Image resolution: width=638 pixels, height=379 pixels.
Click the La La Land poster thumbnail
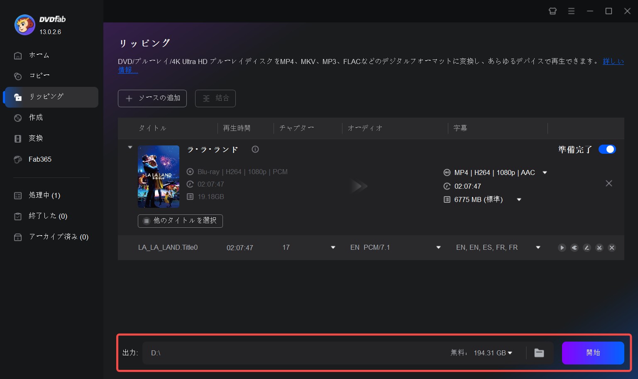[x=159, y=177]
